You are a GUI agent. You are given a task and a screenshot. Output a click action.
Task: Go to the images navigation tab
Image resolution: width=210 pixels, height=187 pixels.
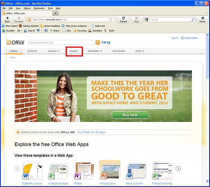coord(73,51)
